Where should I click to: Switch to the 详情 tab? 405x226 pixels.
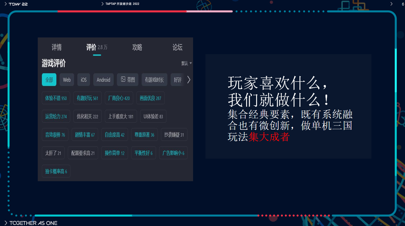click(57, 47)
